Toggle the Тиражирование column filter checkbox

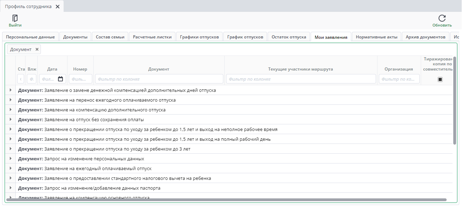pyautogui.click(x=440, y=79)
